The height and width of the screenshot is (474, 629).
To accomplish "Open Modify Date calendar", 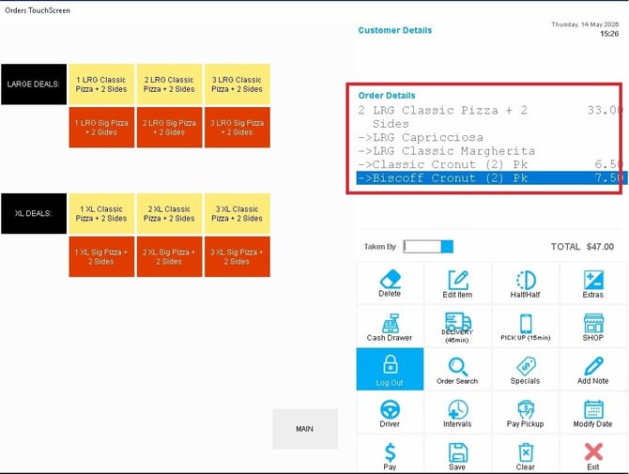I will pos(593,413).
